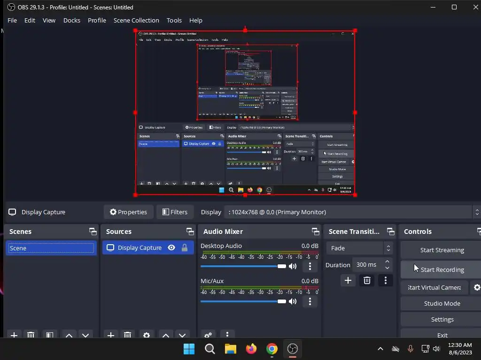Open scene filters in Scenes toolbar
Viewport: 481px width, 360px height.
pos(50,335)
